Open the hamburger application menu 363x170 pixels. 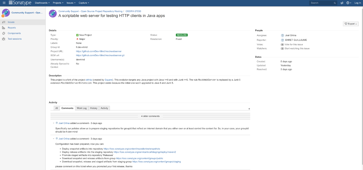[4, 3]
